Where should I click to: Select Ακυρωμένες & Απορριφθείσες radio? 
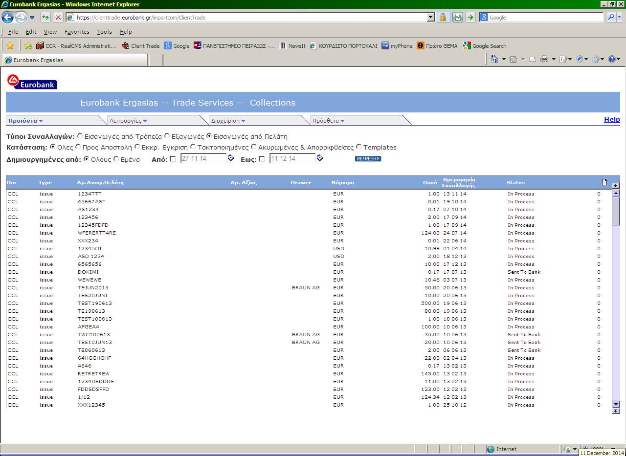(254, 147)
